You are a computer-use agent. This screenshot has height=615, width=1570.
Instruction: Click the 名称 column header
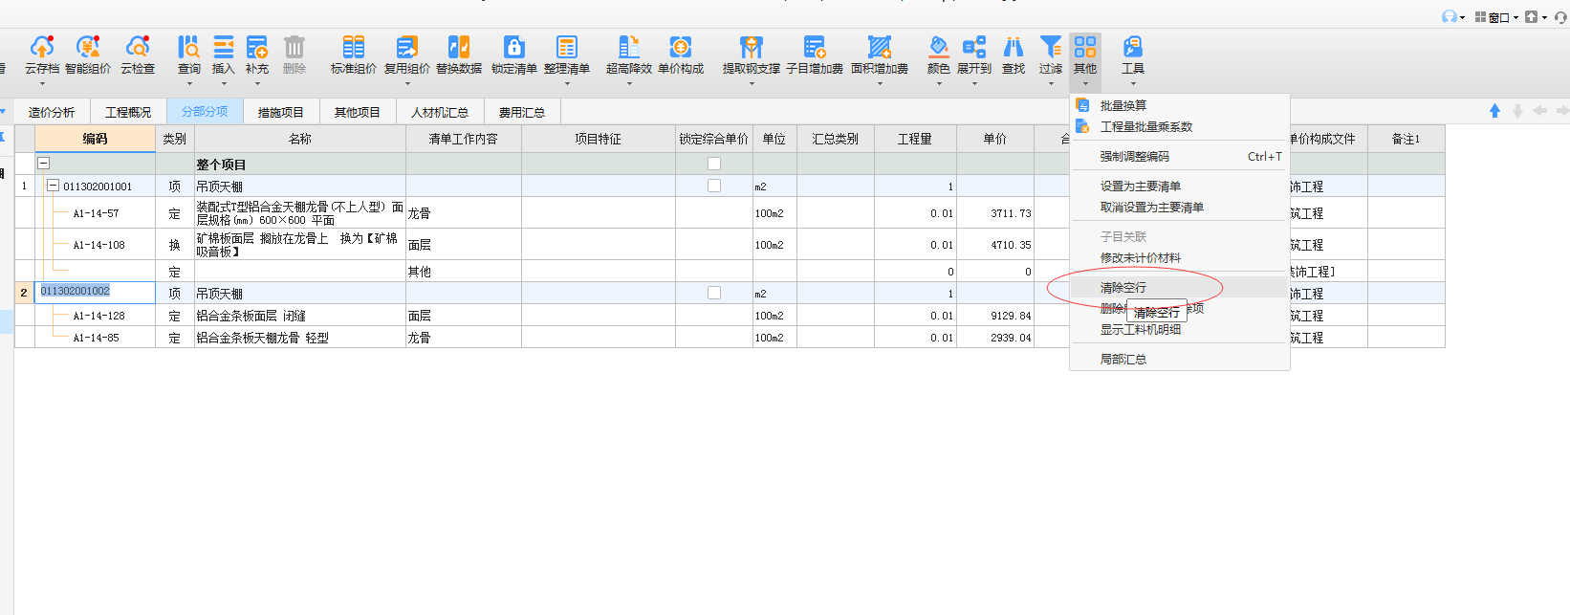300,139
